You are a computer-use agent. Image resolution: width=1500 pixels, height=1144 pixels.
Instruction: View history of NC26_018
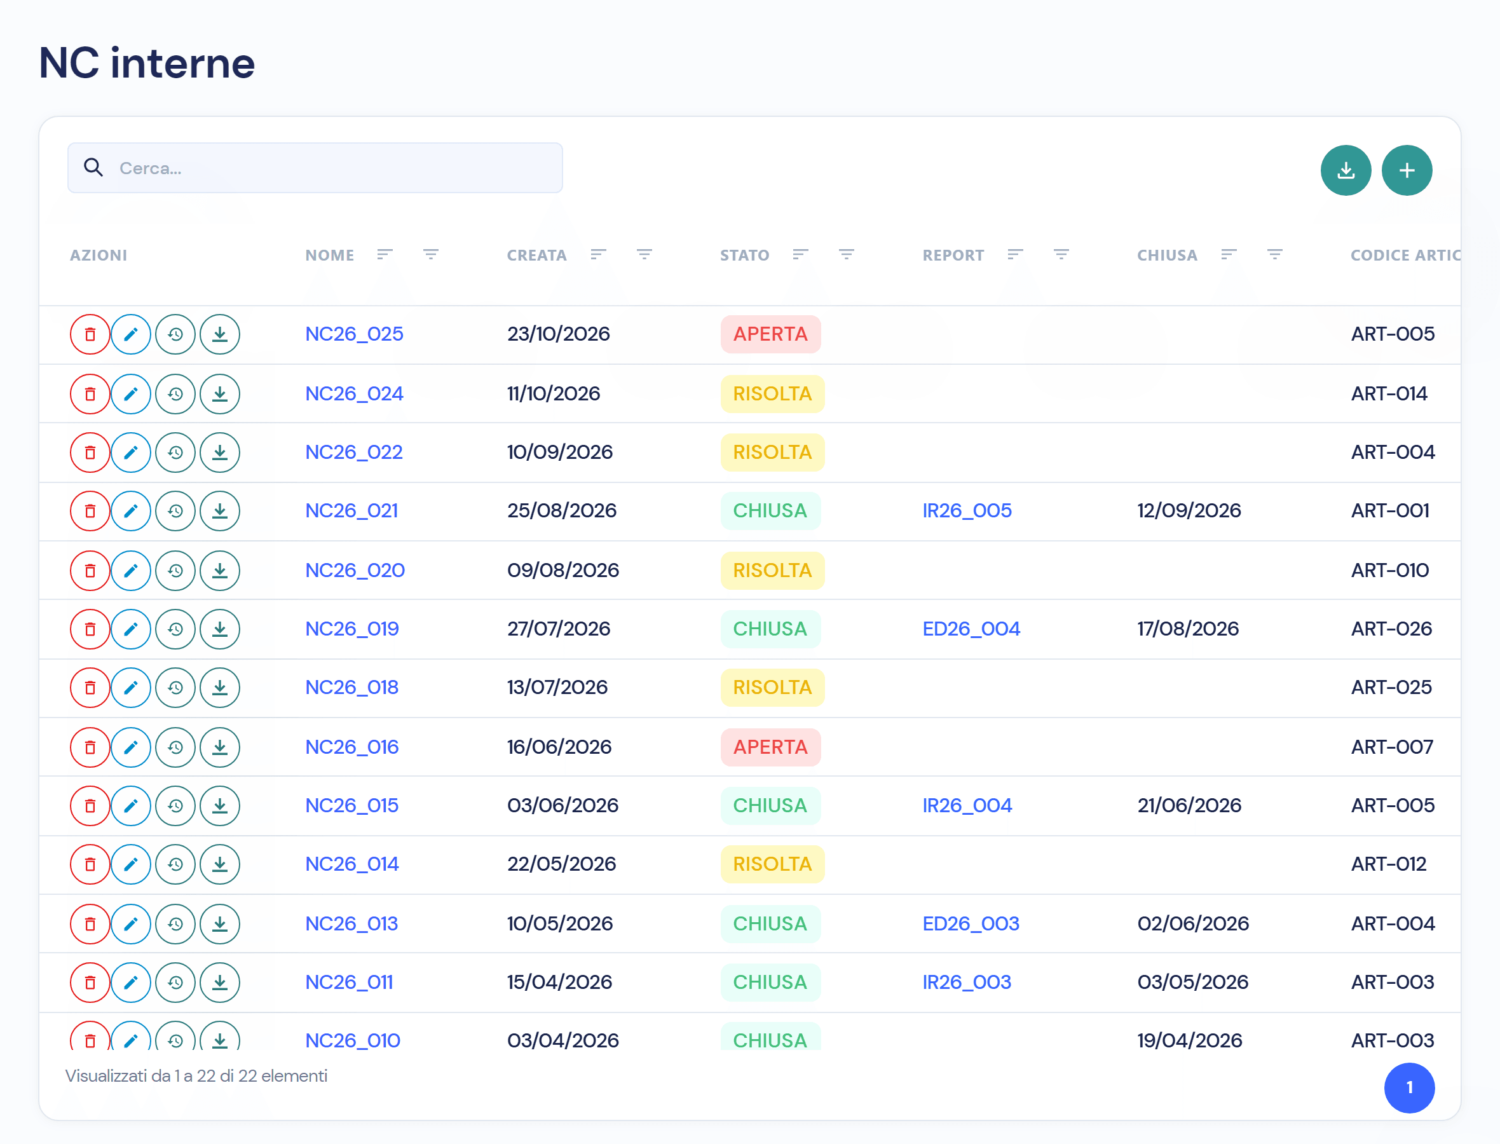click(175, 688)
